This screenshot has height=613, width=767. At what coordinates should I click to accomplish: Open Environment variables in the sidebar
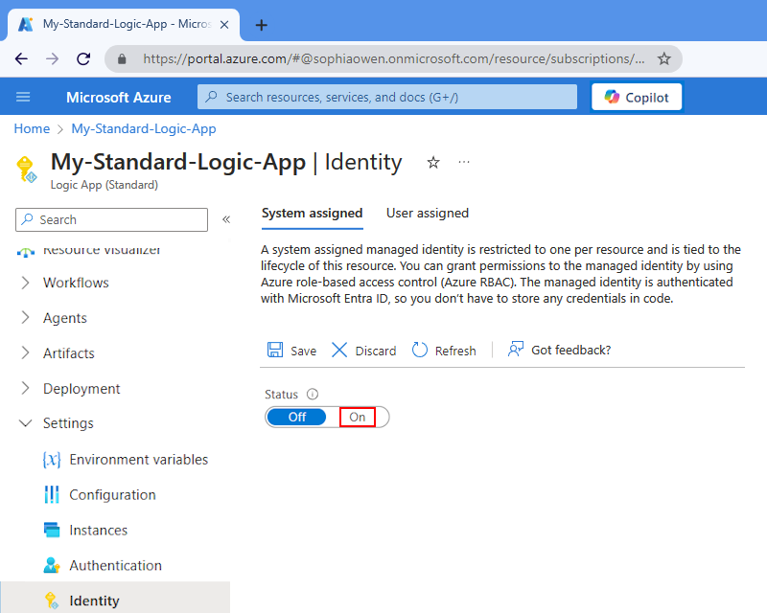click(138, 460)
